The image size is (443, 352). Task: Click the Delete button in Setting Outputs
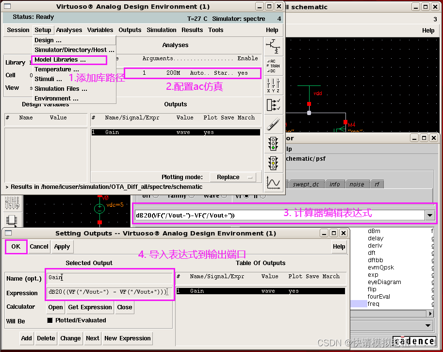pyautogui.click(x=46, y=338)
